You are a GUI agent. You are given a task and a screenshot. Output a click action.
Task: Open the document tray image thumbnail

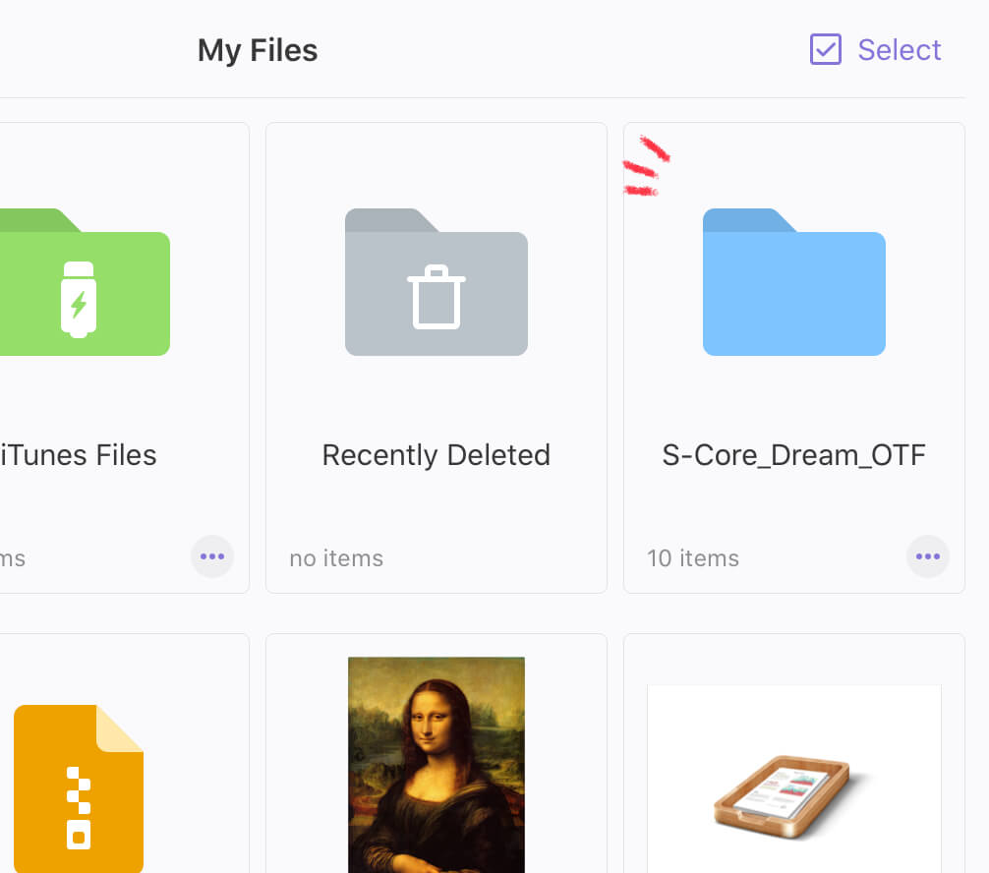coord(794,779)
